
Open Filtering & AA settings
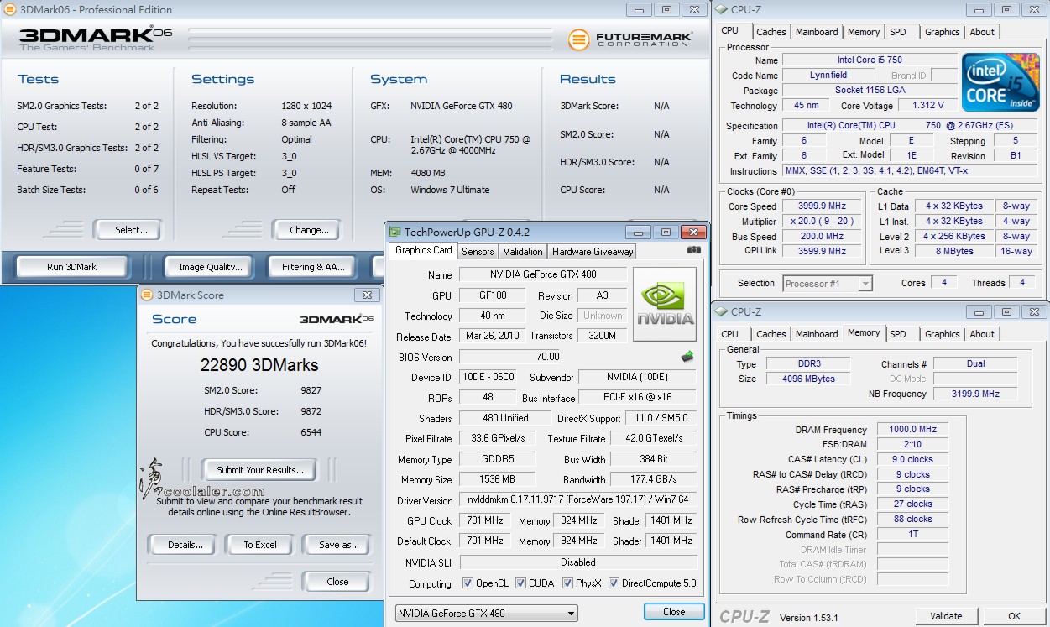314,267
